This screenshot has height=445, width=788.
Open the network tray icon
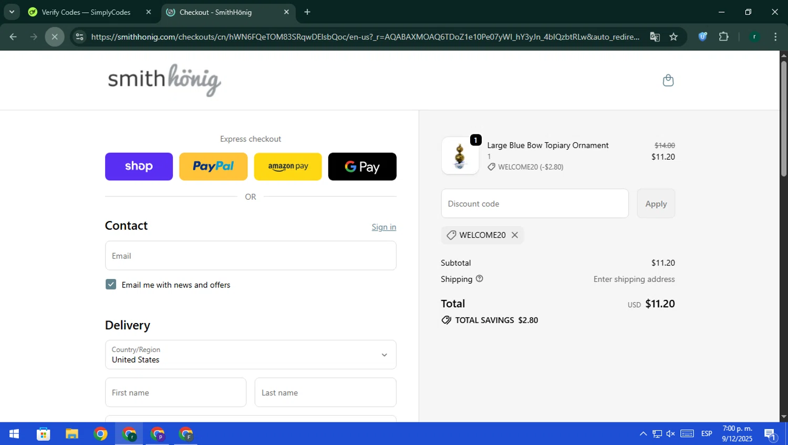pyautogui.click(x=657, y=434)
